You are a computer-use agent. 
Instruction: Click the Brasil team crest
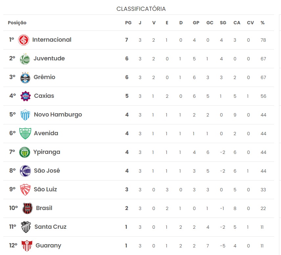click(x=28, y=208)
